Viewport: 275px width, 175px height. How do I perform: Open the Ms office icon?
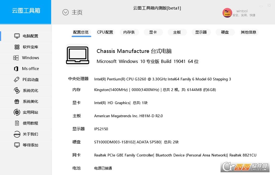pos(16,69)
